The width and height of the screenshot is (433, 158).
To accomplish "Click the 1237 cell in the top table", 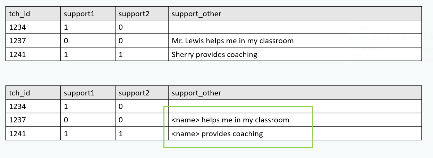I will pyautogui.click(x=17, y=41).
